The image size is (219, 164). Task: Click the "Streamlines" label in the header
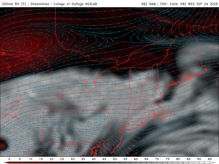40,4
